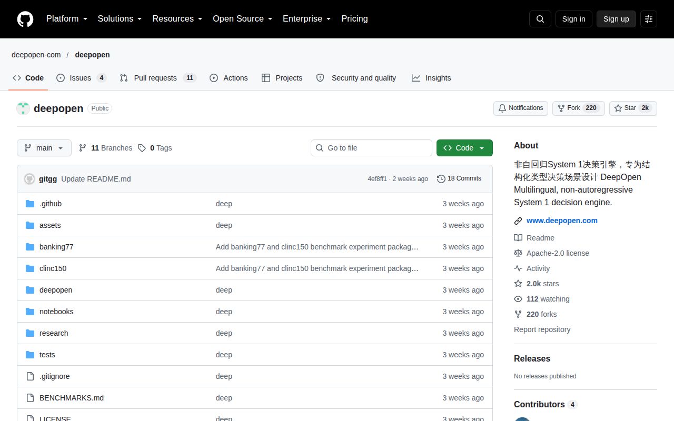Image resolution: width=674 pixels, height=421 pixels.
Task: Open the green Code dropdown button
Action: (x=464, y=148)
